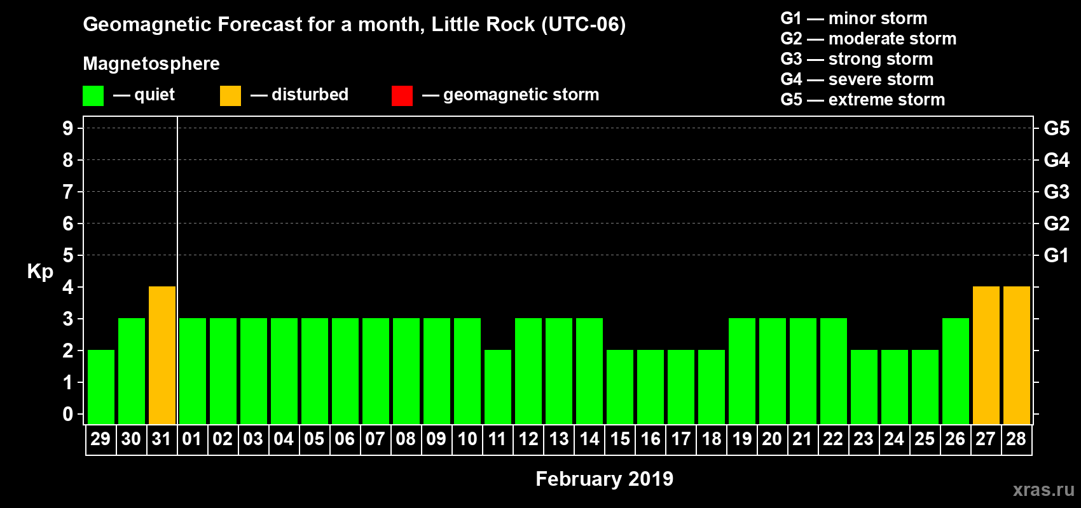
Task: Click the green quiet legend swatch
Action: (x=93, y=96)
